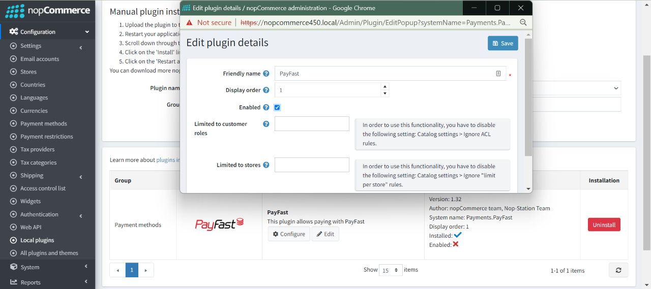651x289 pixels.
Task: Click the refresh icon button in plugin grid
Action: 618,270
